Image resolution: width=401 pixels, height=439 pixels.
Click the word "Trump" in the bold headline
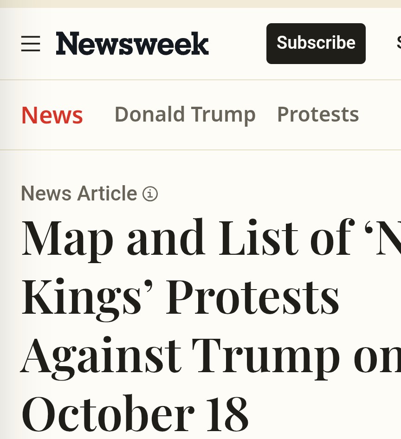point(266,356)
